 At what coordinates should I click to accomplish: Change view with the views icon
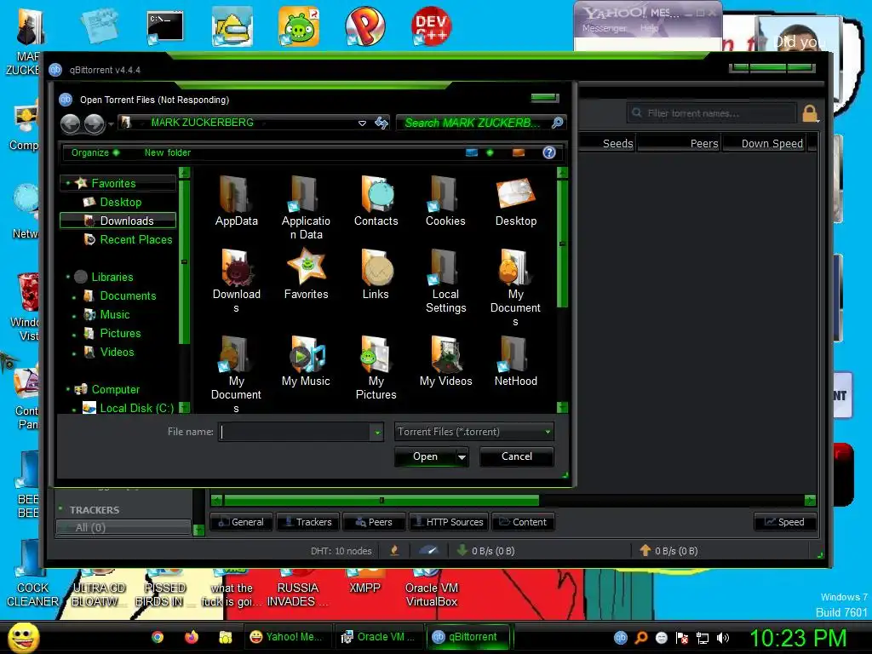pos(472,152)
